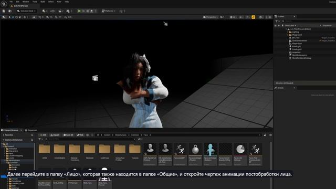The image size is (336, 189).
Task: Open the Face_Archetype_Skeleton asset thumbnail
Action: [210, 154]
